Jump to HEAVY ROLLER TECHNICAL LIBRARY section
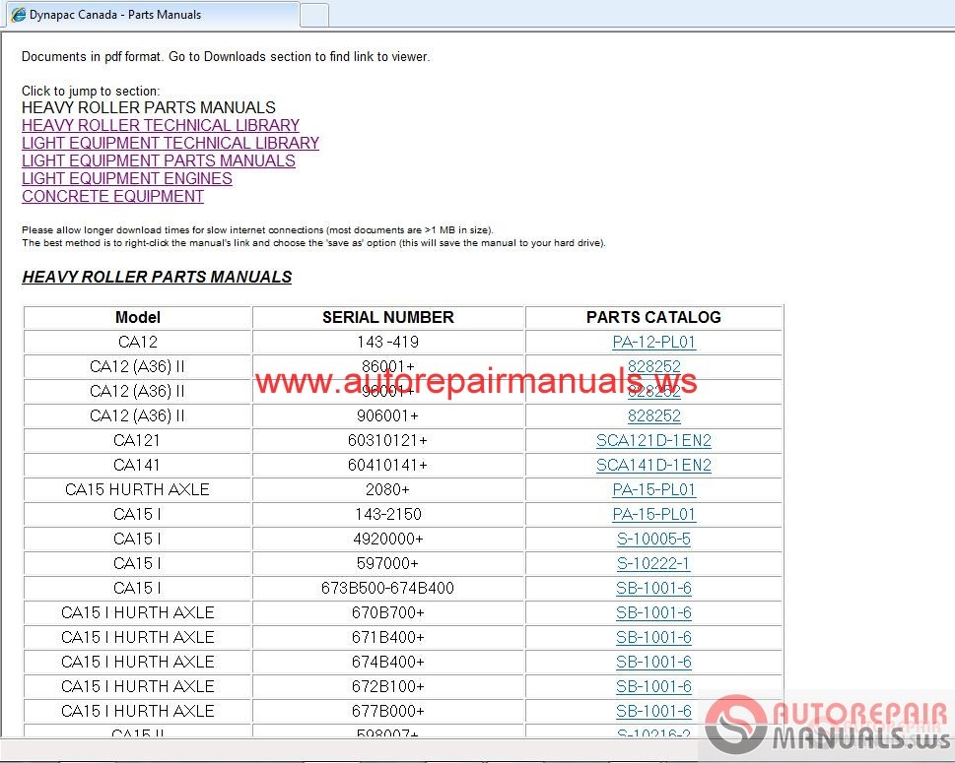This screenshot has height=763, width=955. (x=161, y=125)
